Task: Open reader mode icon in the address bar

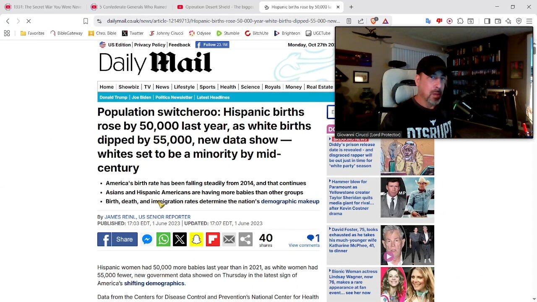Action: [x=349, y=21]
